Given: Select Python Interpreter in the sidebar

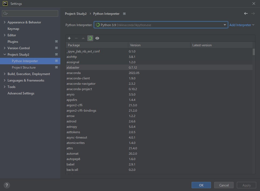Looking at the screenshot, I should pos(30,61).
